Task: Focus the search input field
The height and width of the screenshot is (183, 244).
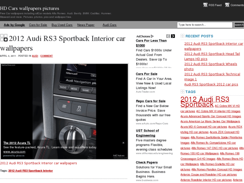Action: click(205, 25)
